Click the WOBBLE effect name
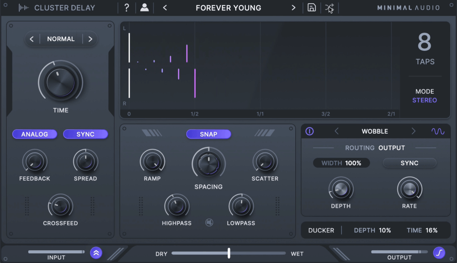This screenshot has height=263, width=457. click(375, 131)
